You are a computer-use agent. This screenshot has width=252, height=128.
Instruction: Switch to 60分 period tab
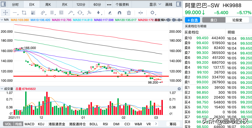coord(97,5)
